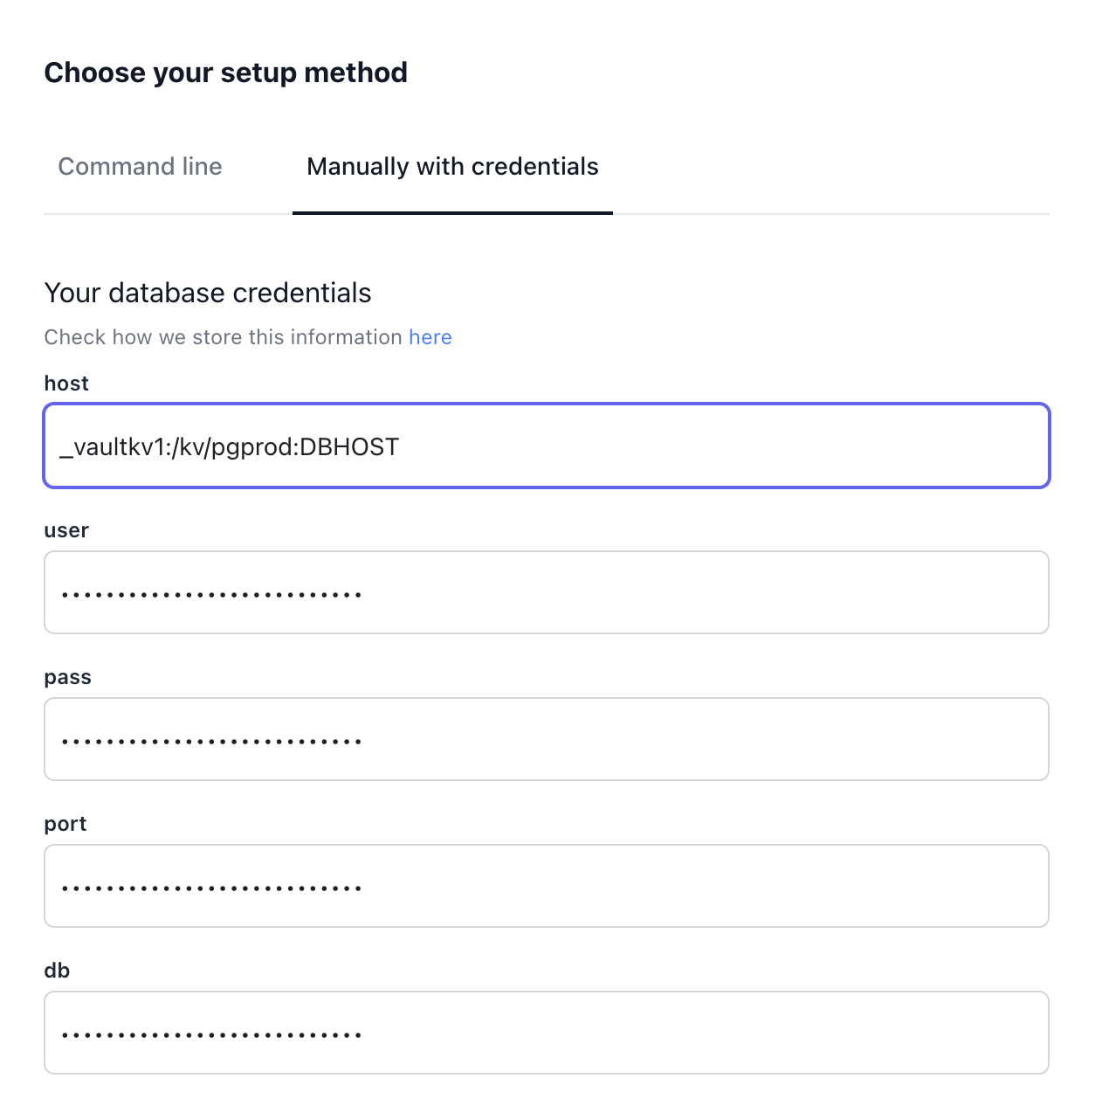Screen dimensions: 1095x1106
Task: Click the 'Choose your setup method' heading
Action: 225,73
